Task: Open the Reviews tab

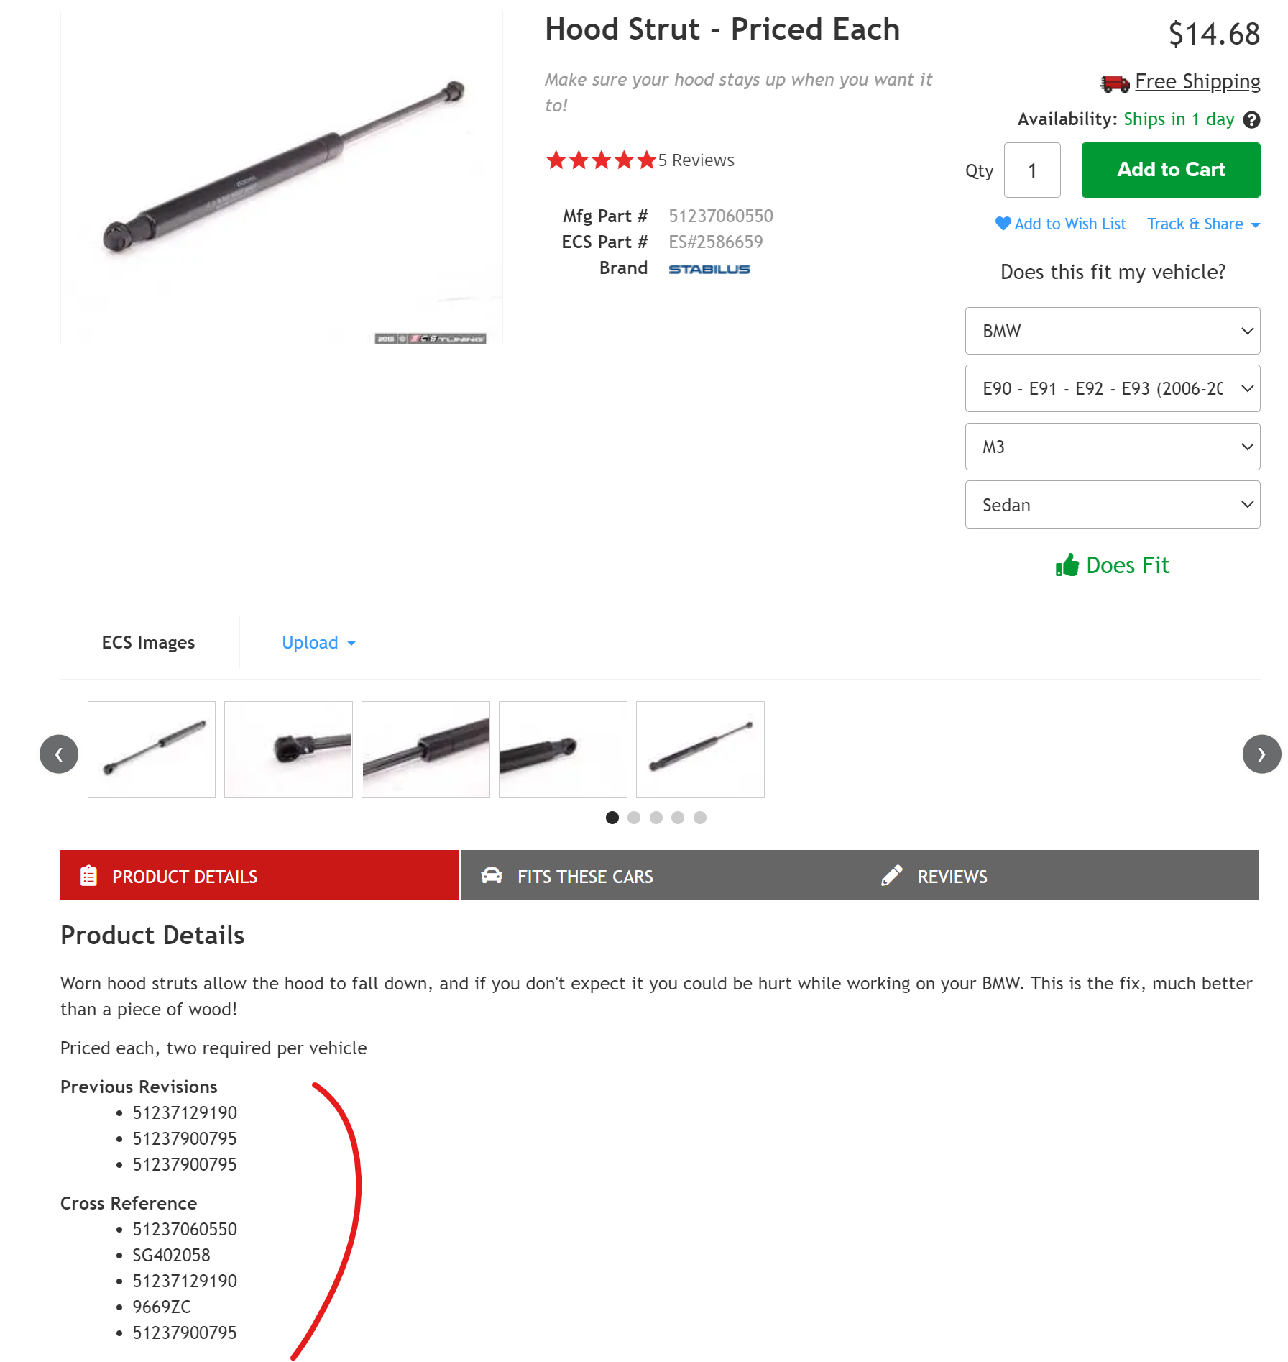Action: coord(1059,875)
